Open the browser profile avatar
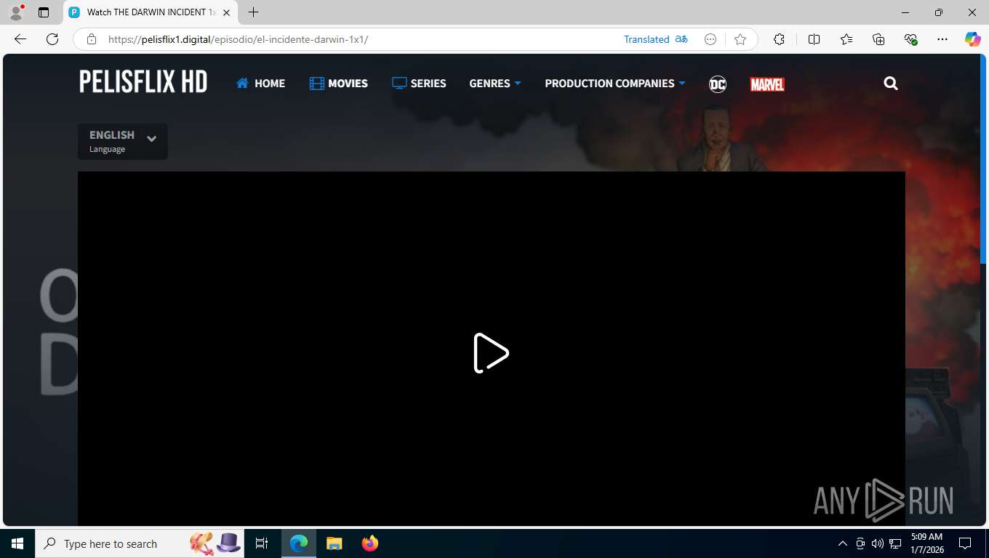This screenshot has height=558, width=989. pyautogui.click(x=16, y=12)
